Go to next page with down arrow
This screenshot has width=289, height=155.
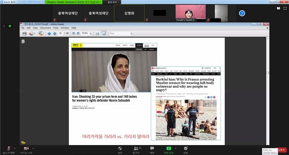pos(55,34)
